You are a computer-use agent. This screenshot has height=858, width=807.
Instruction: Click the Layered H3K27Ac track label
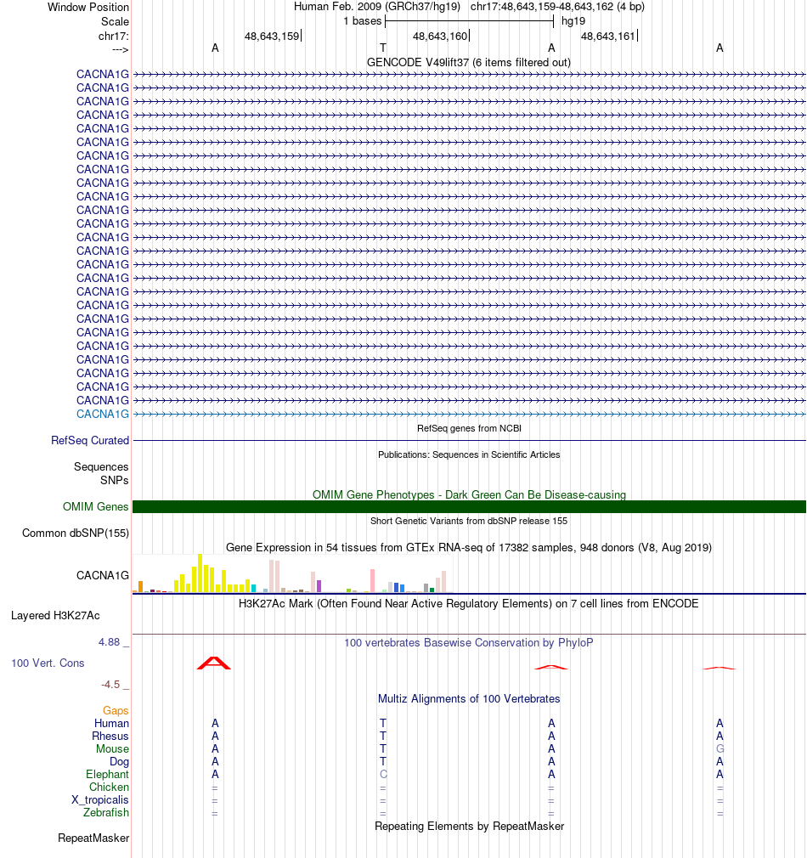pyautogui.click(x=55, y=616)
